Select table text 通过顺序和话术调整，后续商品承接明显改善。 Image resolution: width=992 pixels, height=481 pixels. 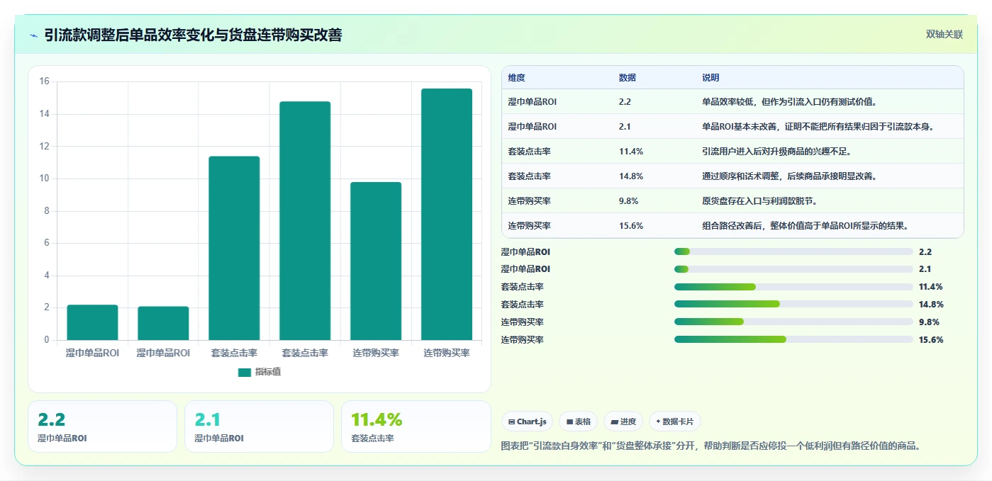pyautogui.click(x=791, y=176)
